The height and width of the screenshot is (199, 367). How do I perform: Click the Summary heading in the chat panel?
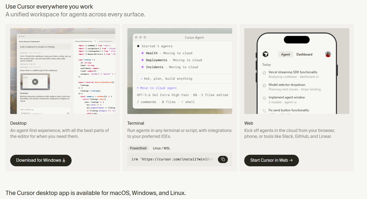(x=24, y=93)
